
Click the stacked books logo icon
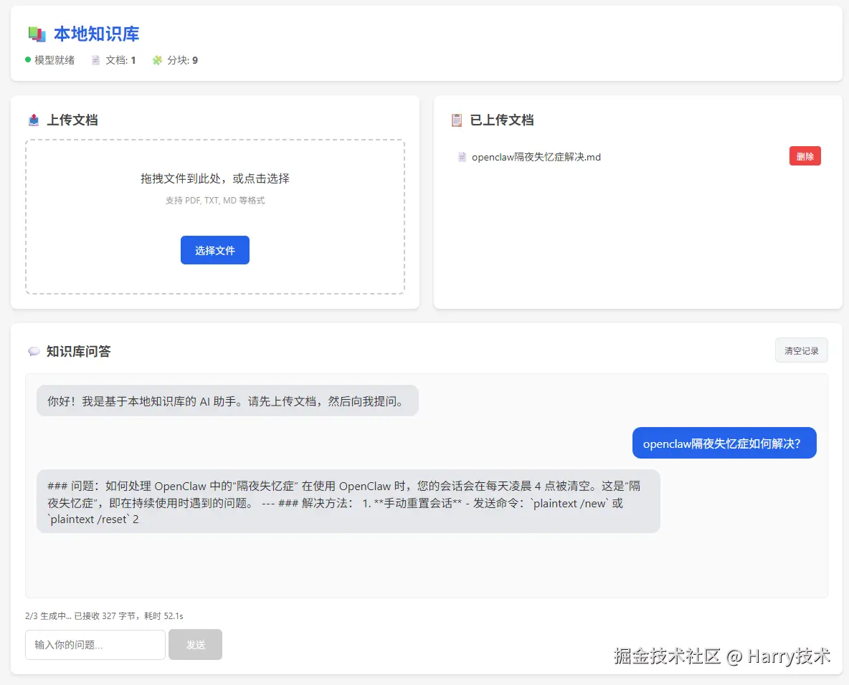pyautogui.click(x=37, y=34)
